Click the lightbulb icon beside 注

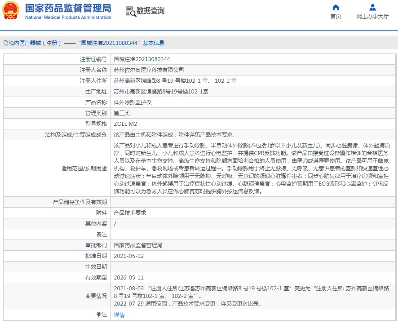pos(98,315)
